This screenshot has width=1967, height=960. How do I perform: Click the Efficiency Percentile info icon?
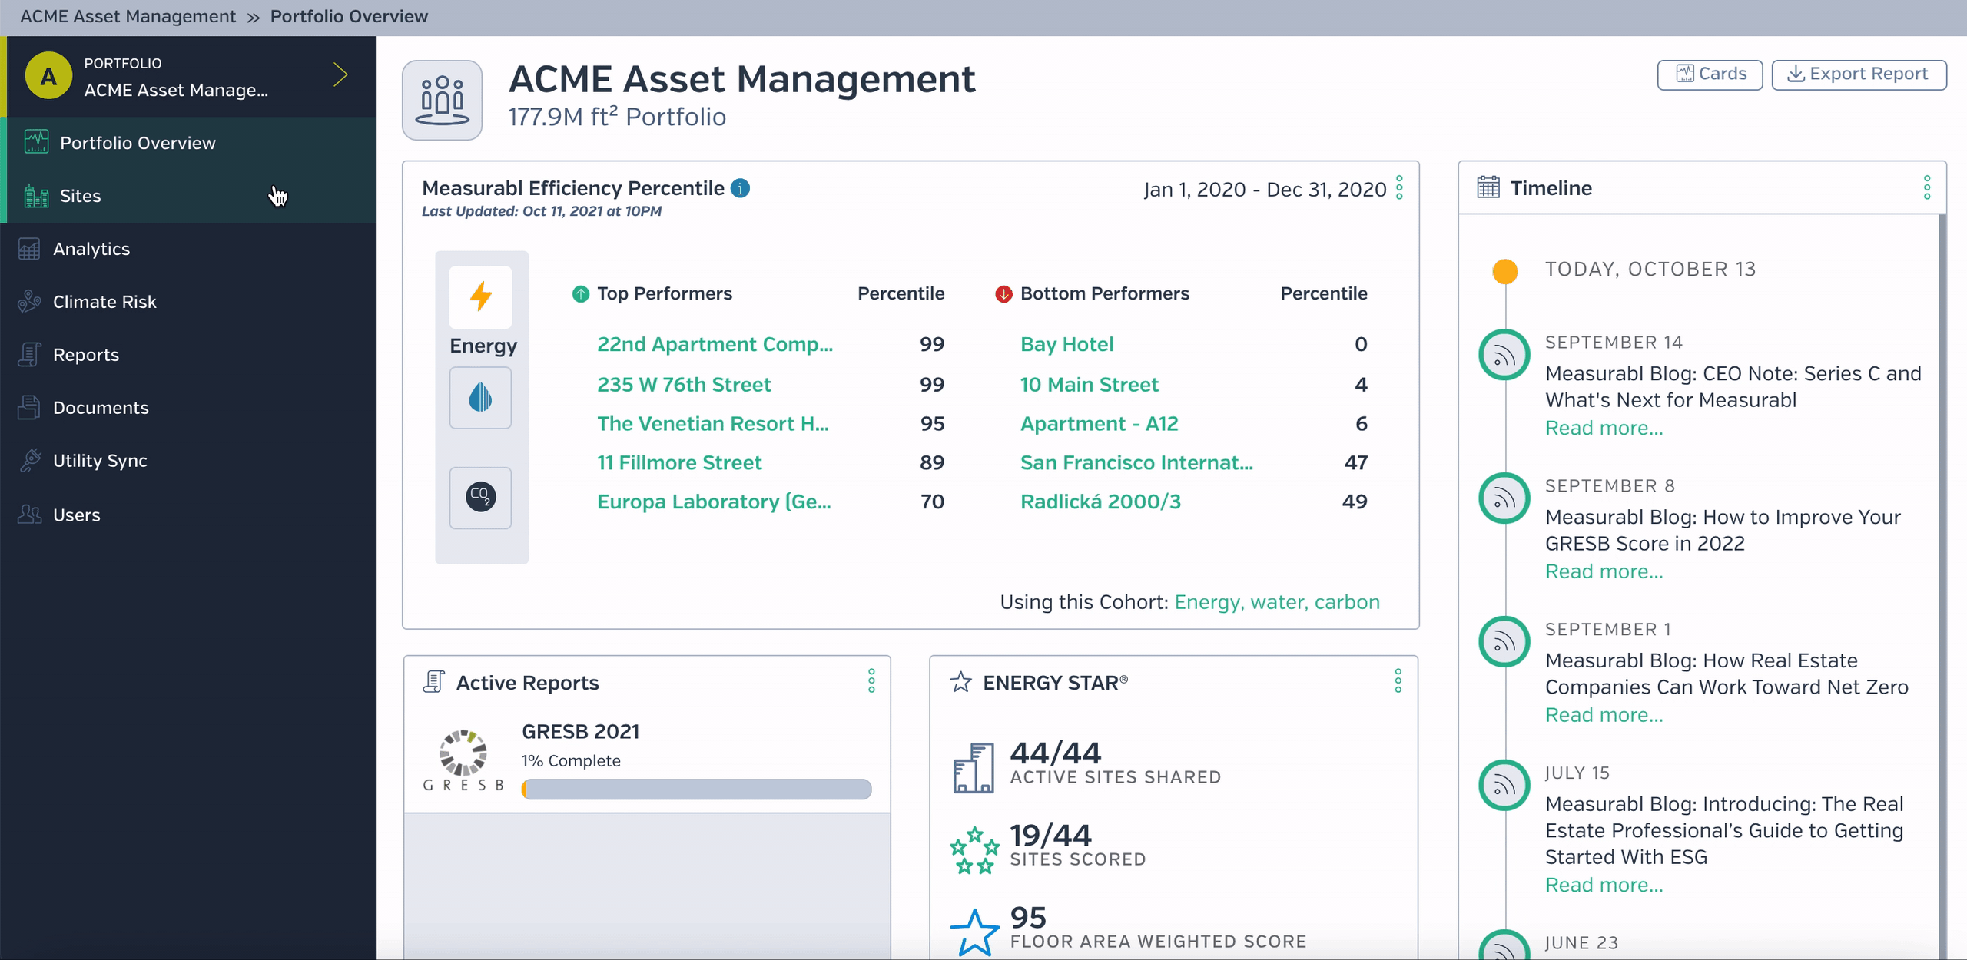740,188
